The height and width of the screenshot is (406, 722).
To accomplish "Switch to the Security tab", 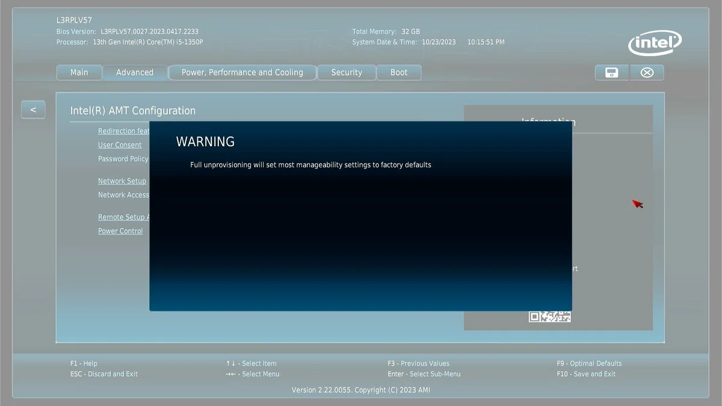I will pyautogui.click(x=347, y=73).
